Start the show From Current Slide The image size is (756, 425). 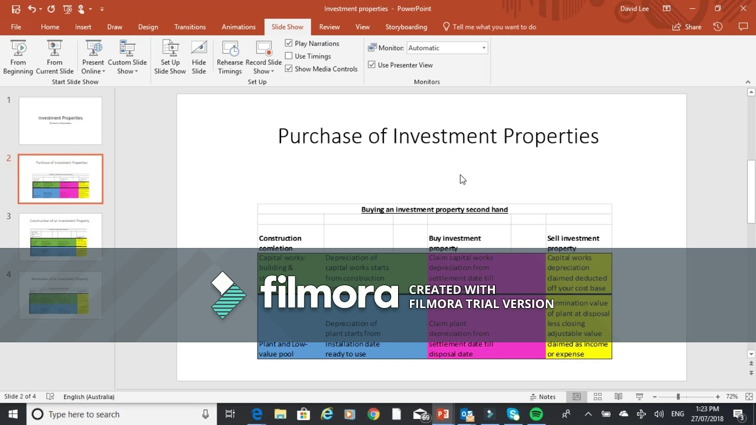(x=54, y=57)
